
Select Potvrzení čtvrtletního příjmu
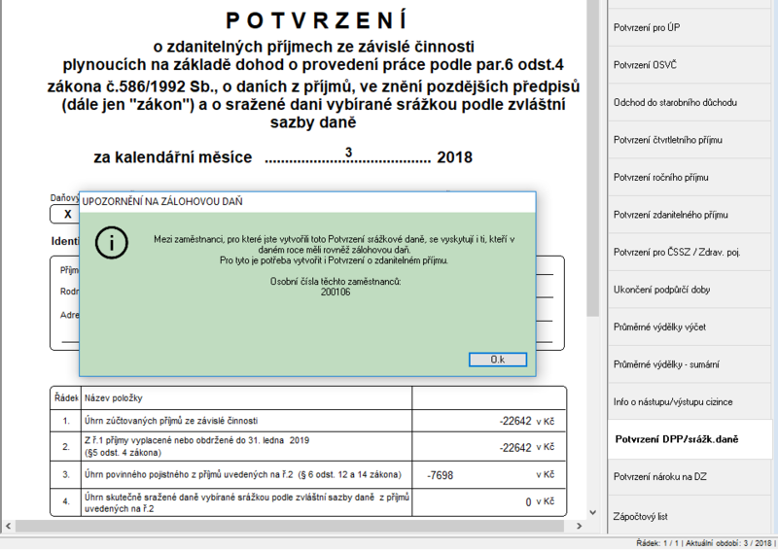pos(690,140)
